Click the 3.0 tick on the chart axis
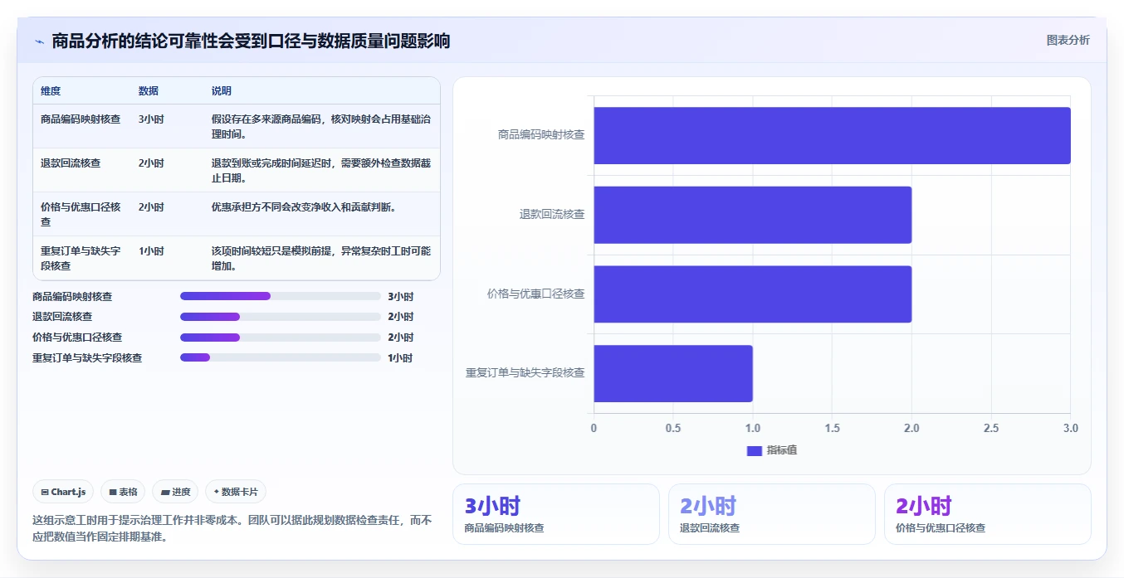This screenshot has height=578, width=1124. [x=1071, y=429]
